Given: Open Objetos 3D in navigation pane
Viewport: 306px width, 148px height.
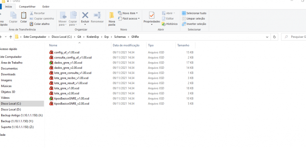Looking at the screenshot, I should point(8,92).
